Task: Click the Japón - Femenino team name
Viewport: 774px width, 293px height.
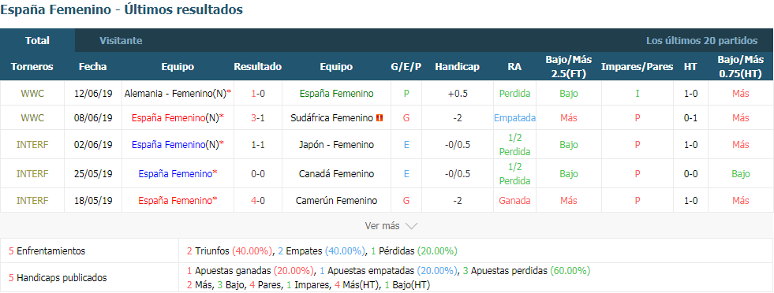Action: coord(336,145)
